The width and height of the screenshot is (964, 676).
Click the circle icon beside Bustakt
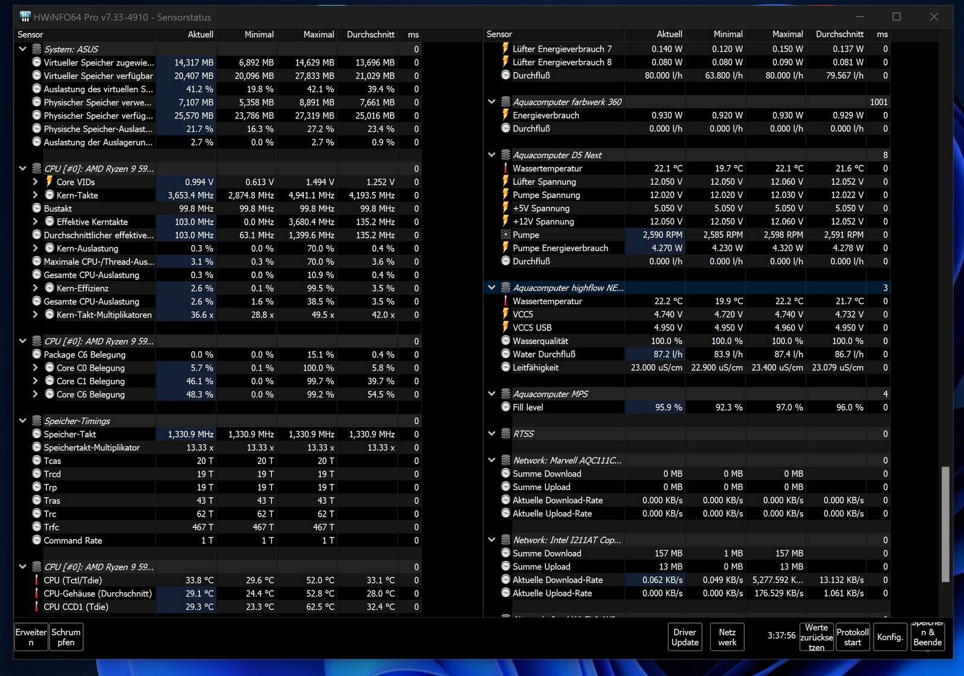[37, 208]
